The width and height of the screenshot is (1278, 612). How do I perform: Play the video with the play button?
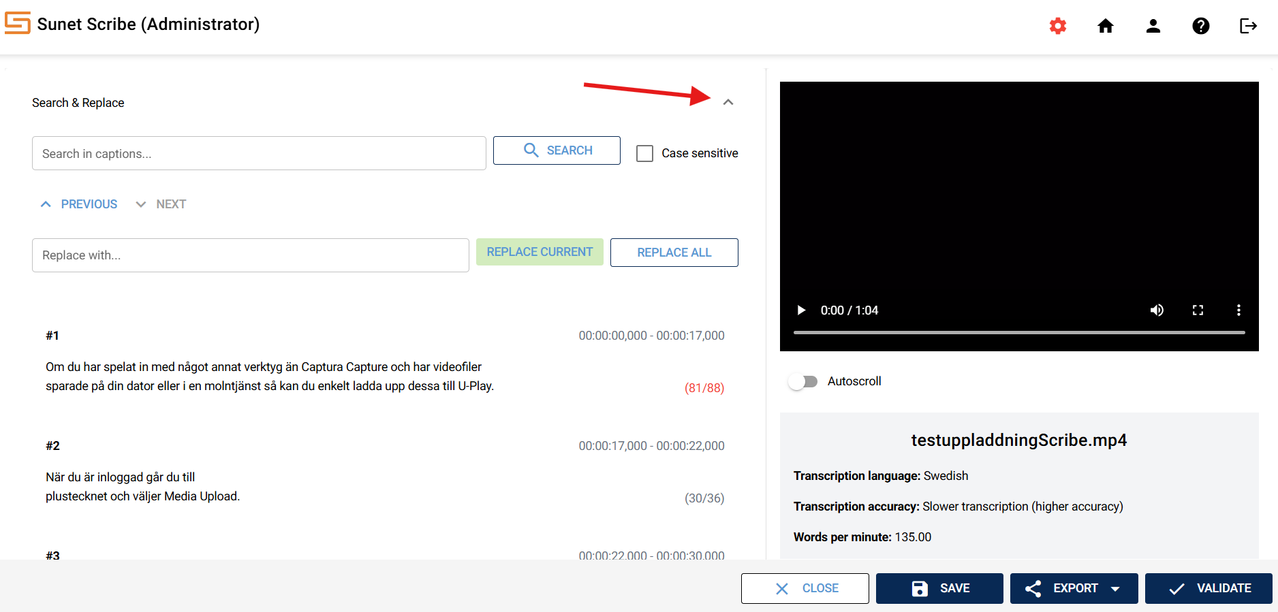(801, 310)
